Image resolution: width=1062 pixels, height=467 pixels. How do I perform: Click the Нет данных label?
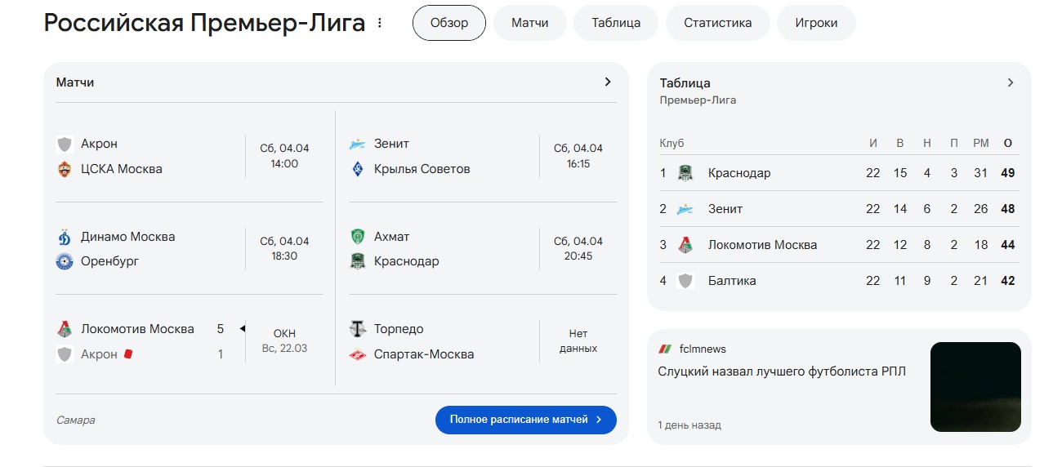(578, 341)
